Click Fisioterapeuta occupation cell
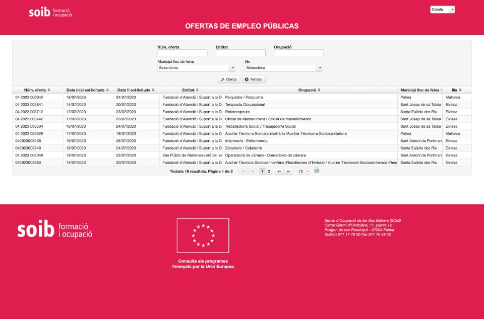Screen dimensions: 484x319 310,112
